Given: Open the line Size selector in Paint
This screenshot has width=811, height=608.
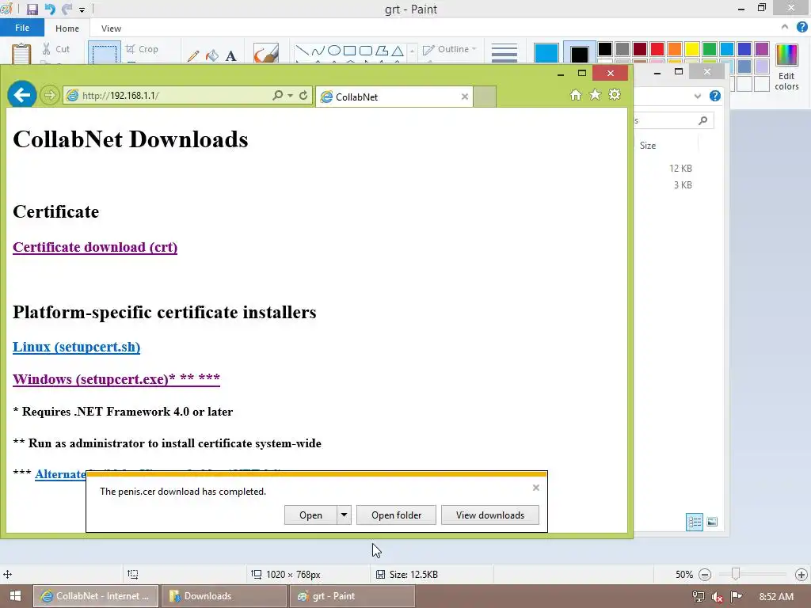Looking at the screenshot, I should pyautogui.click(x=504, y=53).
